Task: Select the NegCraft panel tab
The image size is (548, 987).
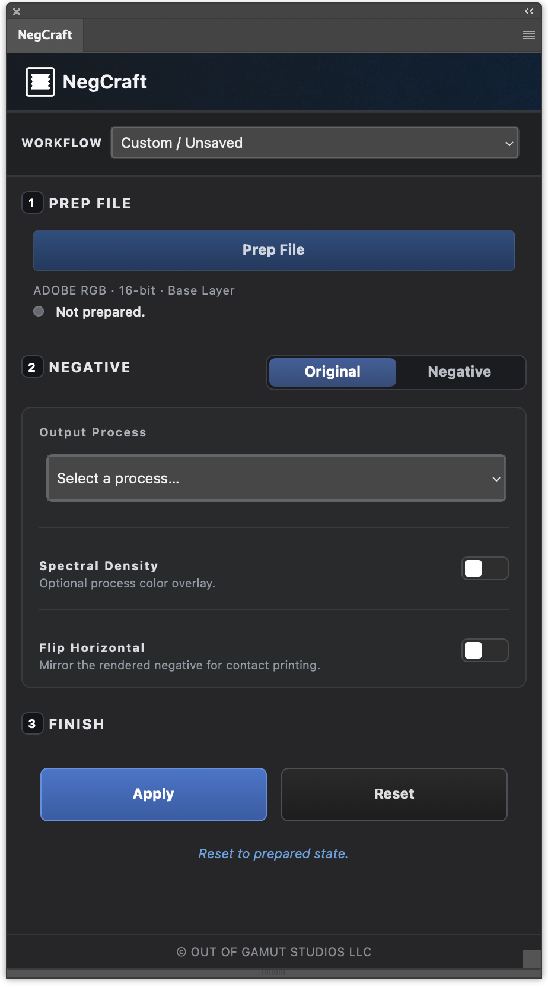Action: 45,35
